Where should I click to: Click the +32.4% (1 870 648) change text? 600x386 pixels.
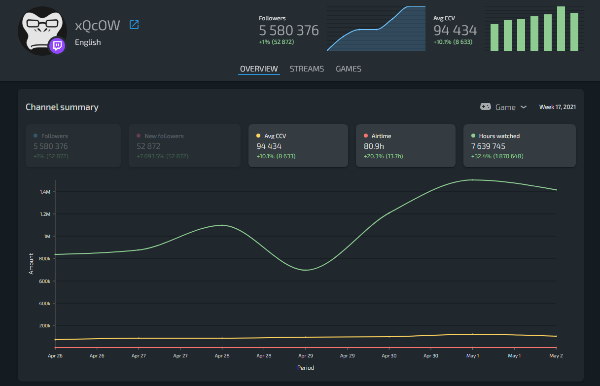click(x=497, y=156)
